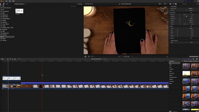
Task: Play the viewer clip
Action: 119,57
